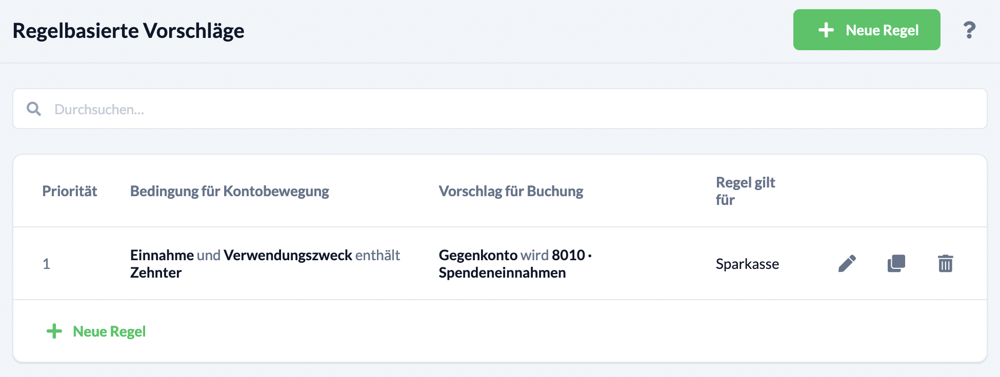This screenshot has width=1000, height=377.
Task: Duplicate the rule using the copy icon
Action: point(896,263)
